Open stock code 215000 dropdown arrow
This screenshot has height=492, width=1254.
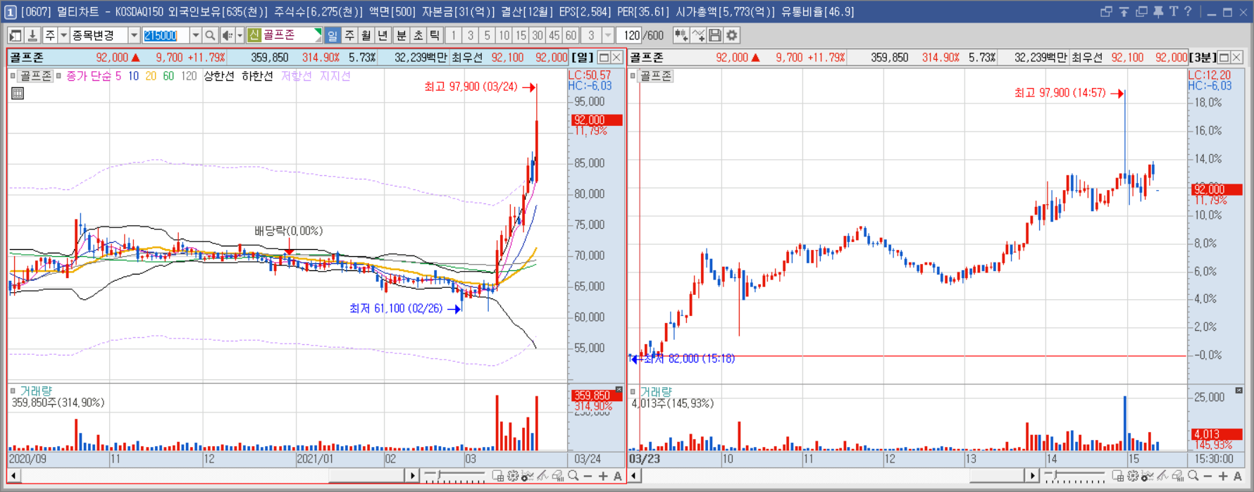point(195,35)
